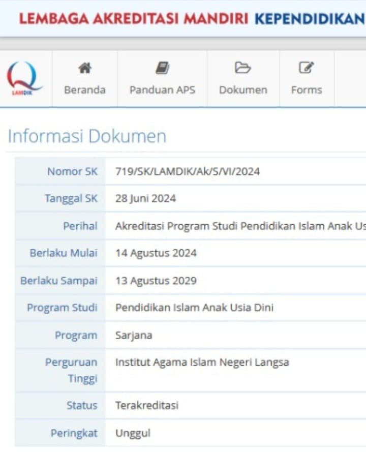Viewport: 366px width, 452px height.
Task: Open the Forms menu item
Action: pyautogui.click(x=307, y=79)
